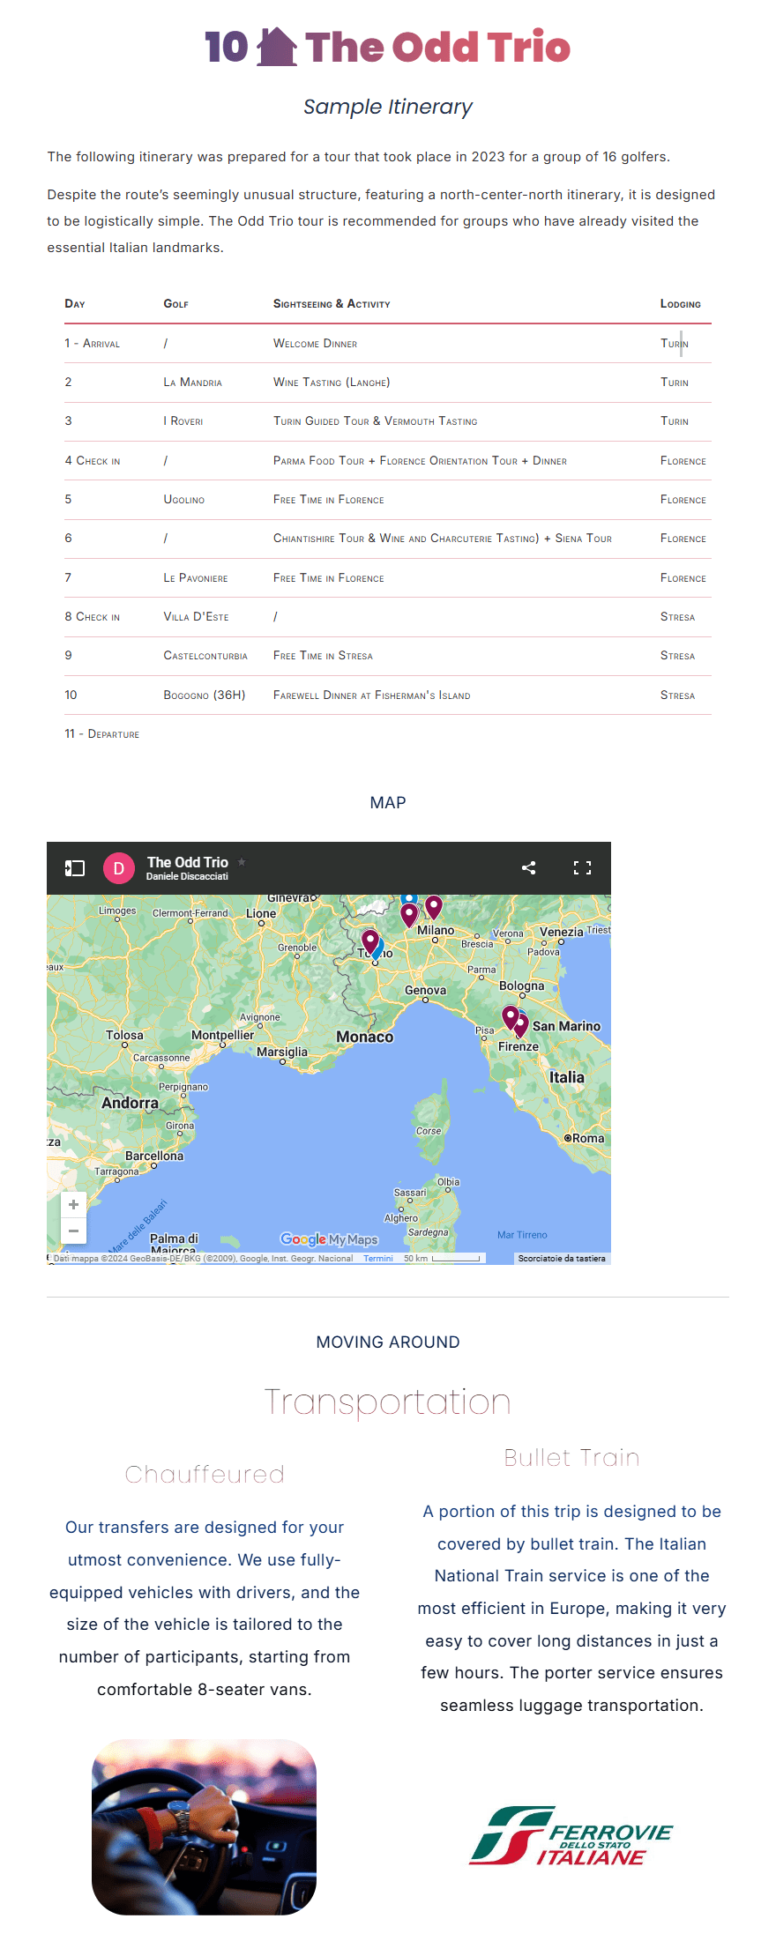Select the maroon pin directly above Milano
776x1941 pixels.
[434, 905]
